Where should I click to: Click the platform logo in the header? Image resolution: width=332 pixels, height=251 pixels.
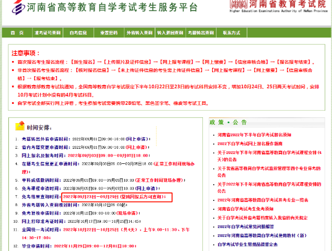(x=18, y=7)
